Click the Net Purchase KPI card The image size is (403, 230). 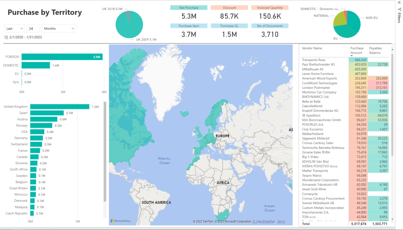(188, 11)
